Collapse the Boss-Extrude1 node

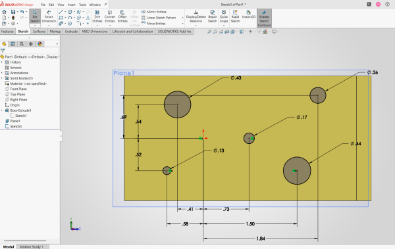click(x=2, y=110)
